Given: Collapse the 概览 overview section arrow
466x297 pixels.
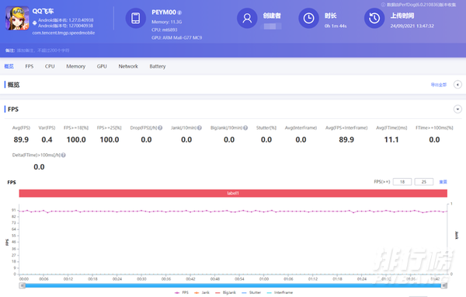Looking at the screenshot, I should 457,85.
